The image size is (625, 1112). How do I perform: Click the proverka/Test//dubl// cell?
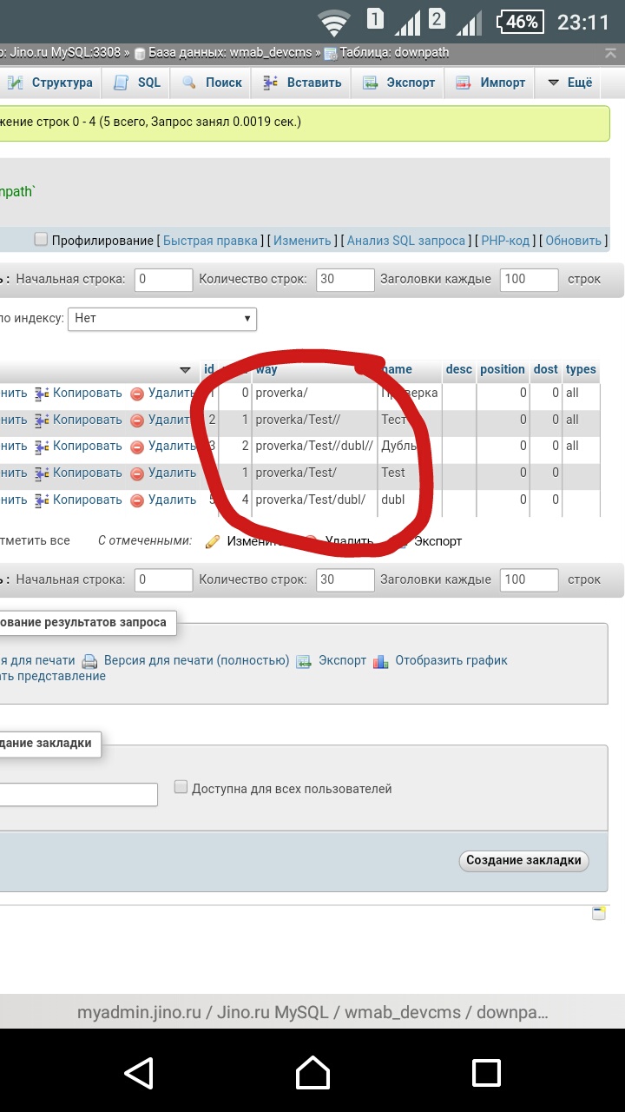click(314, 446)
